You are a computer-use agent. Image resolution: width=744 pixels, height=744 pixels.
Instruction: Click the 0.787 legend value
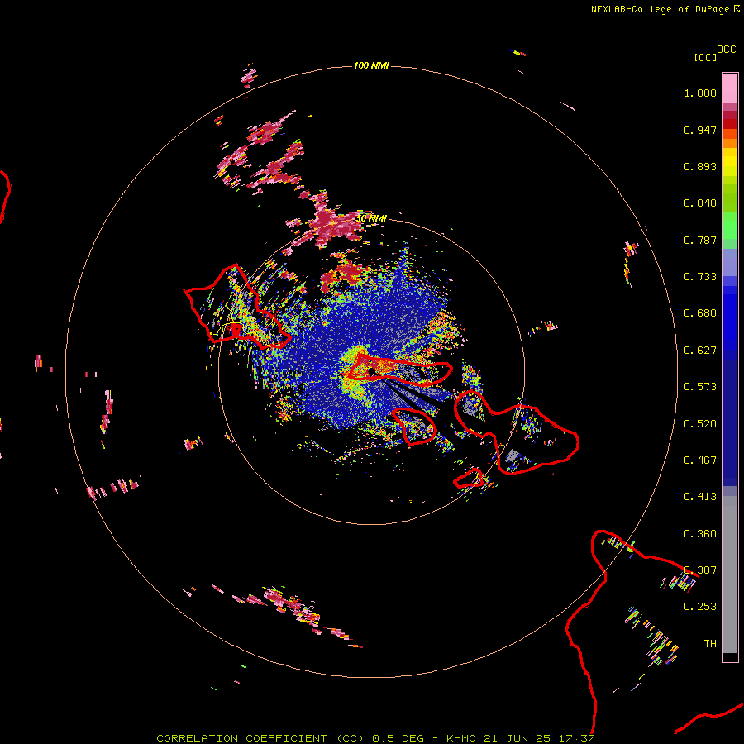click(700, 240)
